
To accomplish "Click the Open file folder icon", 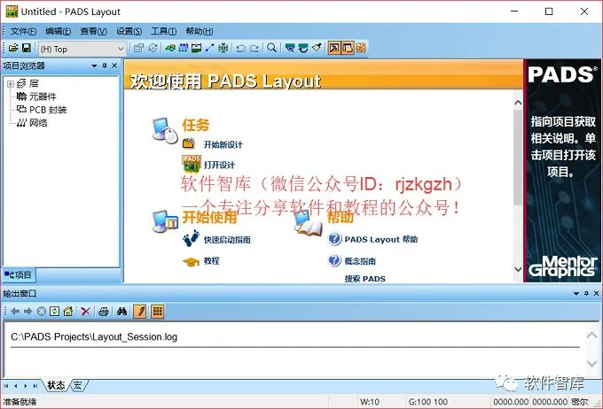I will pyautogui.click(x=13, y=48).
